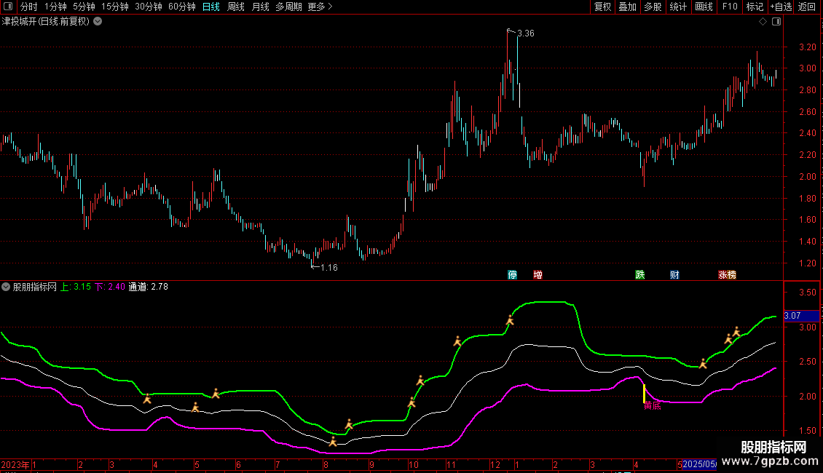Click the 财 event marker icon
Viewport: 823px width, 473px height.
pos(675,275)
